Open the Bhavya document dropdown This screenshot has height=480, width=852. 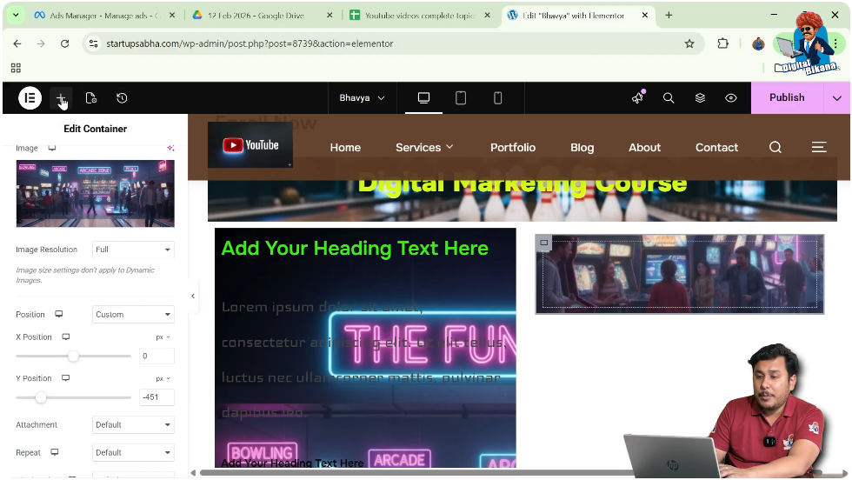(x=362, y=98)
